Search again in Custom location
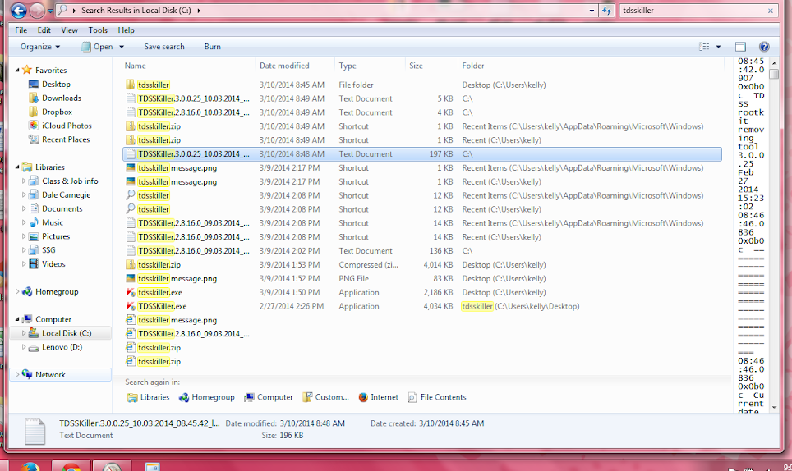This screenshot has height=471, width=792. [x=326, y=397]
